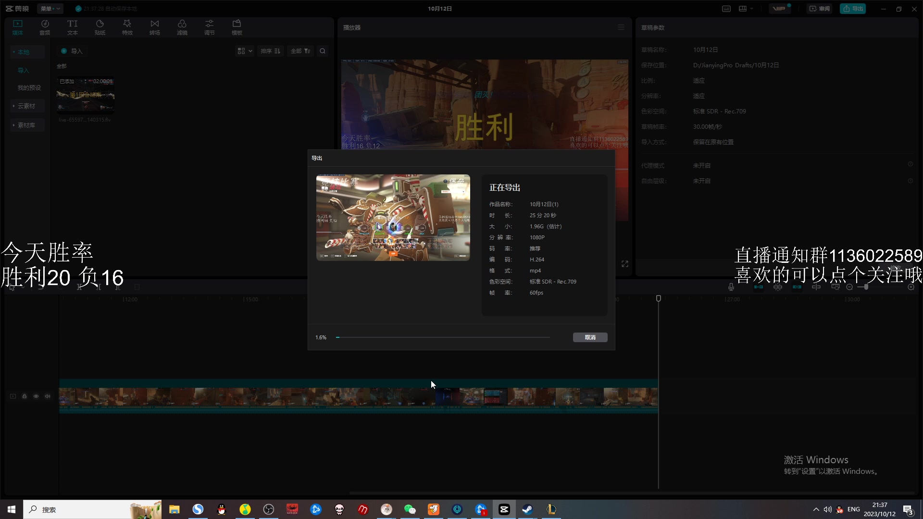
Task: Click the keyboard shortcuts icon
Action: click(726, 9)
